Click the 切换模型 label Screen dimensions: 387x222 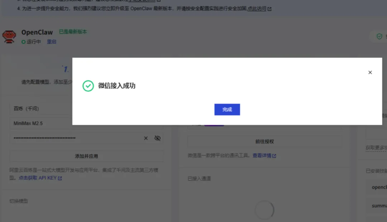point(19,201)
